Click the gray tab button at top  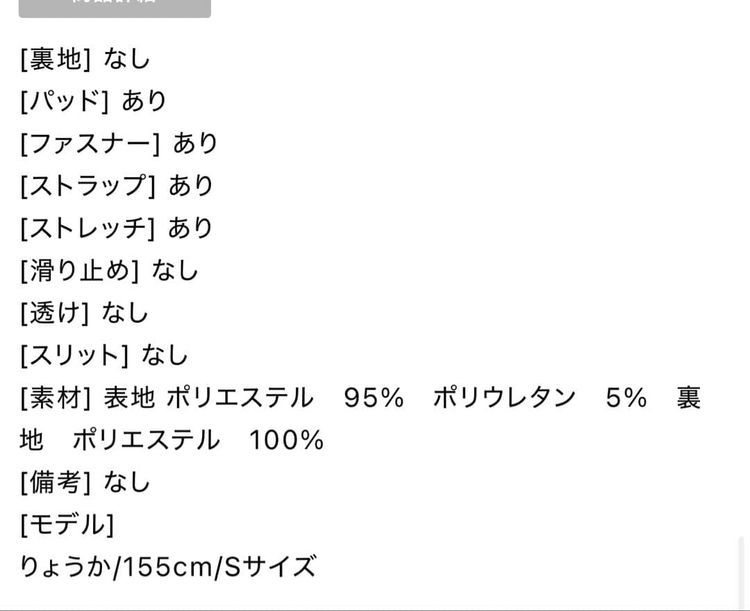[115, 7]
